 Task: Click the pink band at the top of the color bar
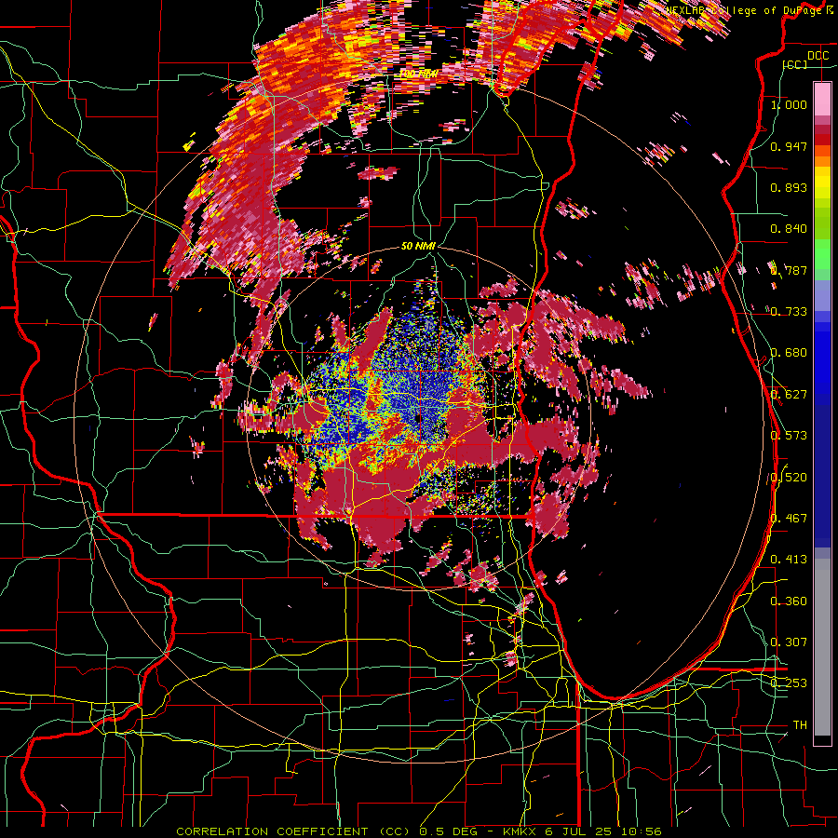tap(822, 99)
